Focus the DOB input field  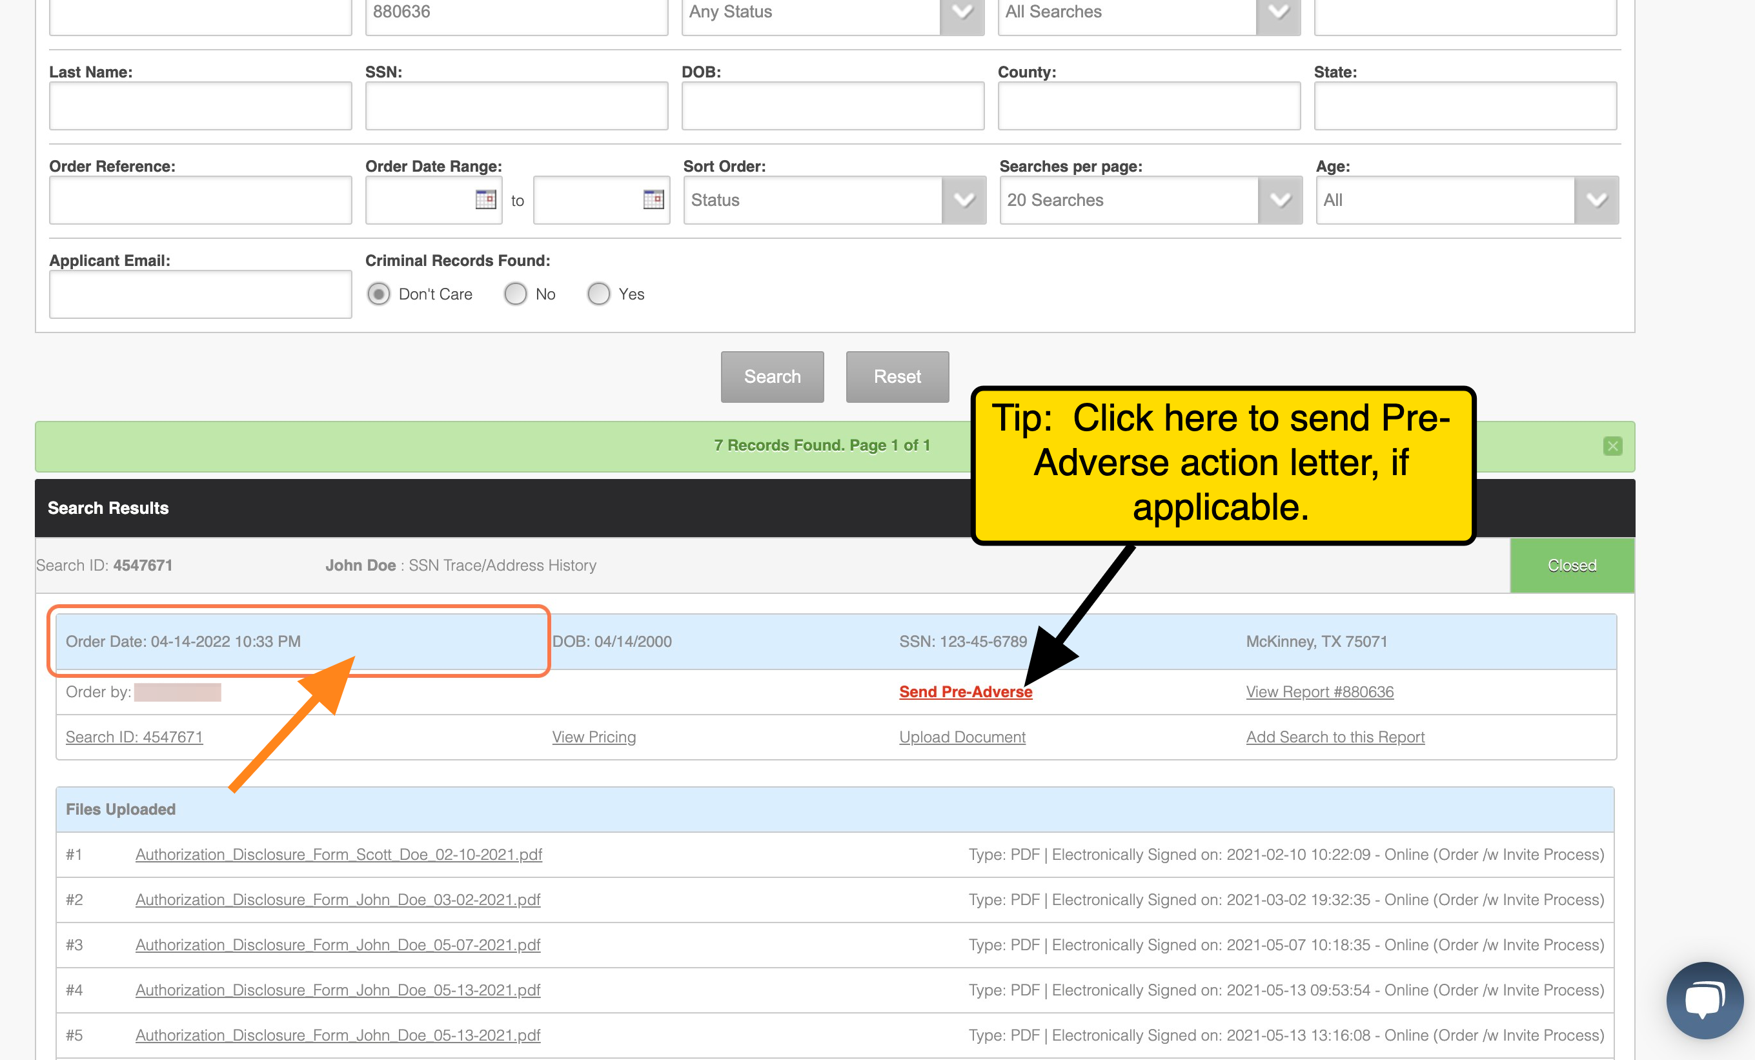pyautogui.click(x=833, y=106)
